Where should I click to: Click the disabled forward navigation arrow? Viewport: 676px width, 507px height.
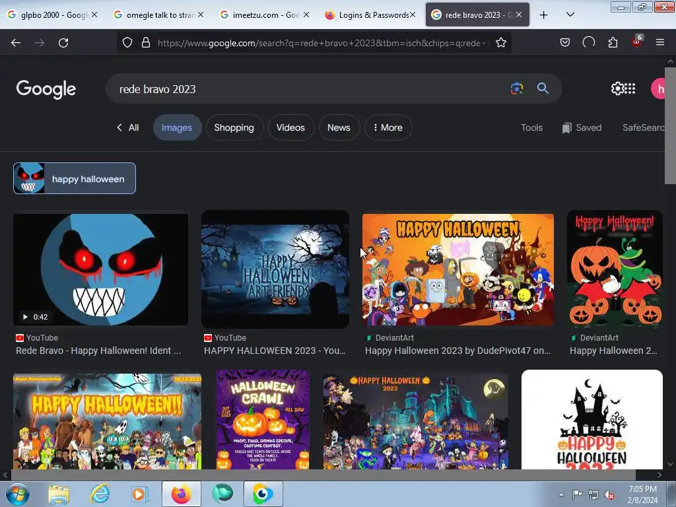tap(40, 43)
